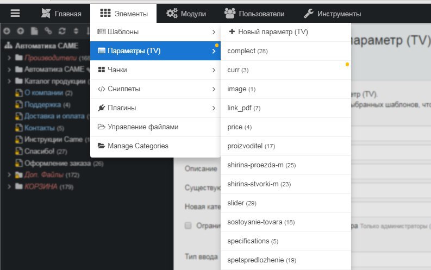Screen dimensions: 431x270
Task: Expand the Каталог продукции tree folder
Action: (x=9, y=81)
